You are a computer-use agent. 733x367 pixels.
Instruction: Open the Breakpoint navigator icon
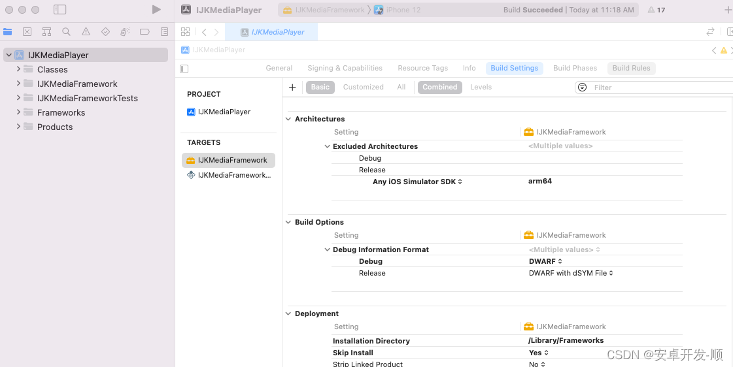(145, 32)
